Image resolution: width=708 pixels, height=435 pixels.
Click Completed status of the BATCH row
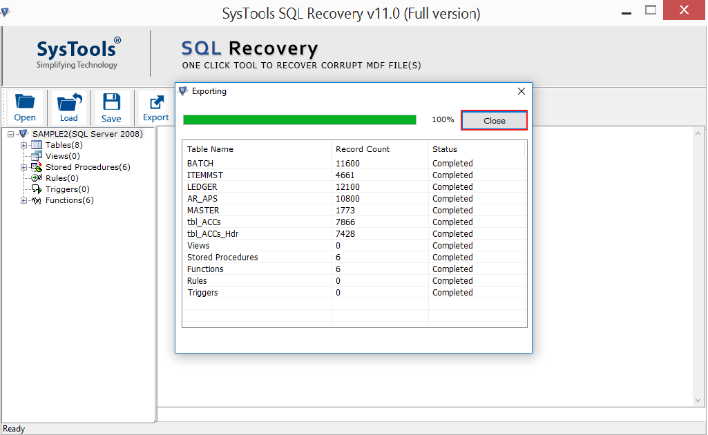tap(452, 164)
